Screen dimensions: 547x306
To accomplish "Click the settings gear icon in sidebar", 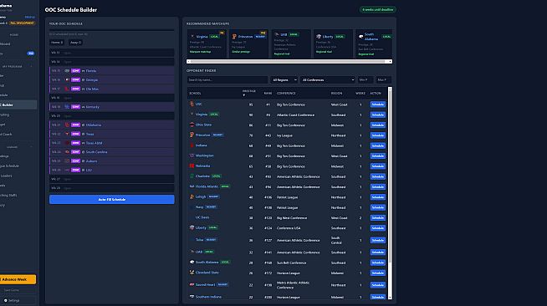I will tap(6, 300).
